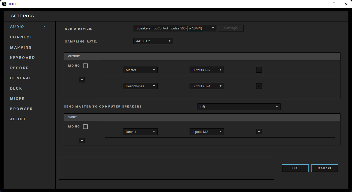Open Send Master to Computer Speakers dropdown
Screen dimensions: 352x192
[239, 107]
